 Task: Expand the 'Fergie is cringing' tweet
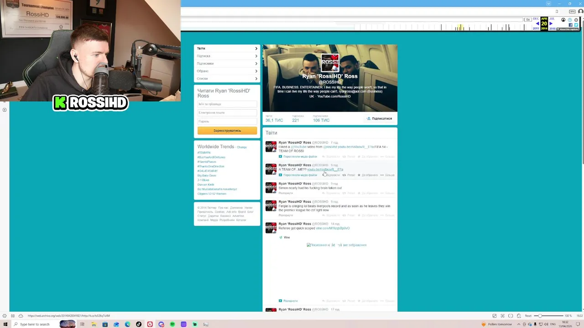286,215
